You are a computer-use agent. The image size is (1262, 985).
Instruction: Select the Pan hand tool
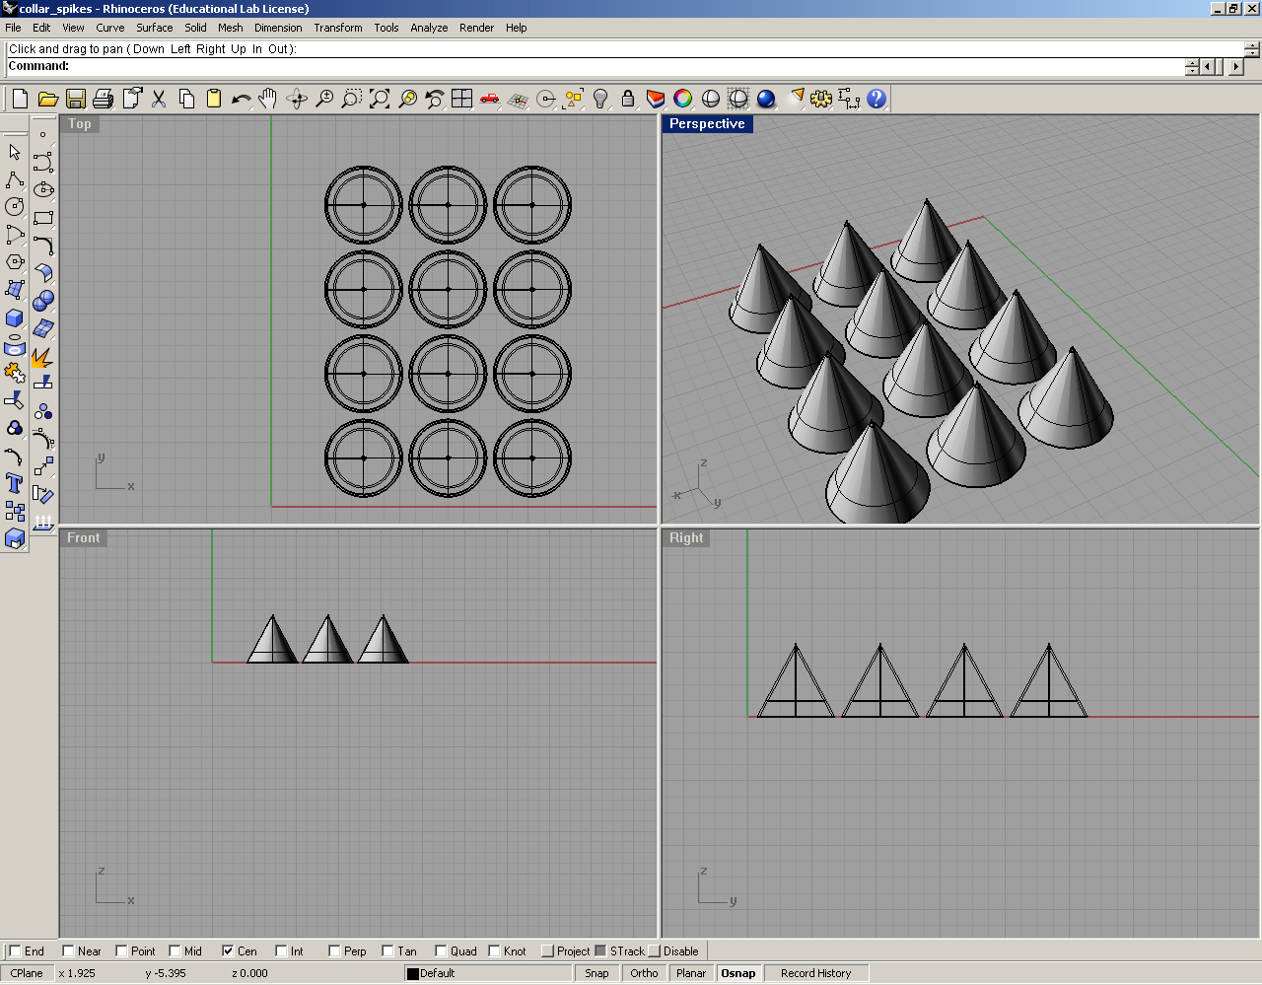[268, 99]
